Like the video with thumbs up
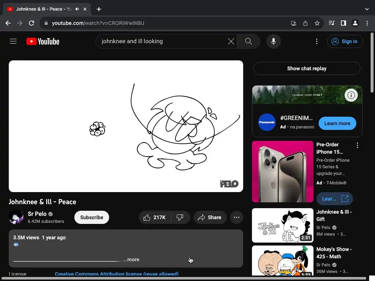 (x=155, y=217)
